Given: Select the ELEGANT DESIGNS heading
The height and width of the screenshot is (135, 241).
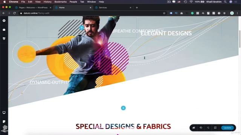Looking at the screenshot, I should (166, 33).
